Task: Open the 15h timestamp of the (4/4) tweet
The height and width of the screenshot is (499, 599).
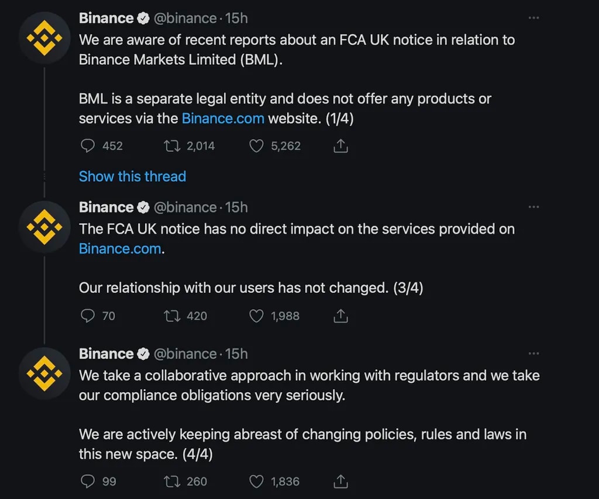Action: [236, 354]
